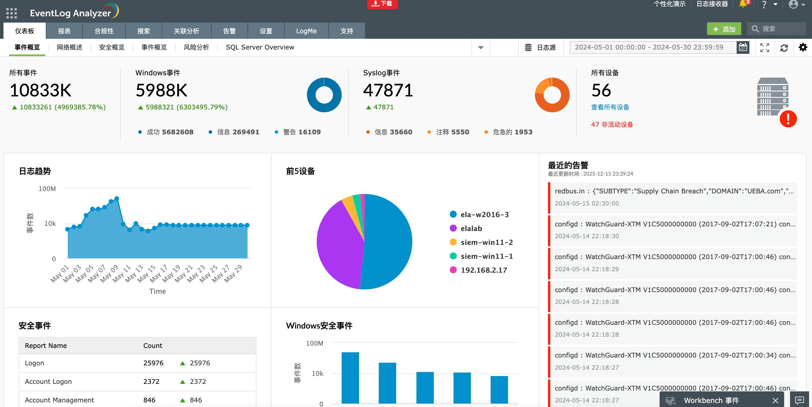Open dashboard settings gear icon
This screenshot has width=812, height=407.
tap(803, 47)
